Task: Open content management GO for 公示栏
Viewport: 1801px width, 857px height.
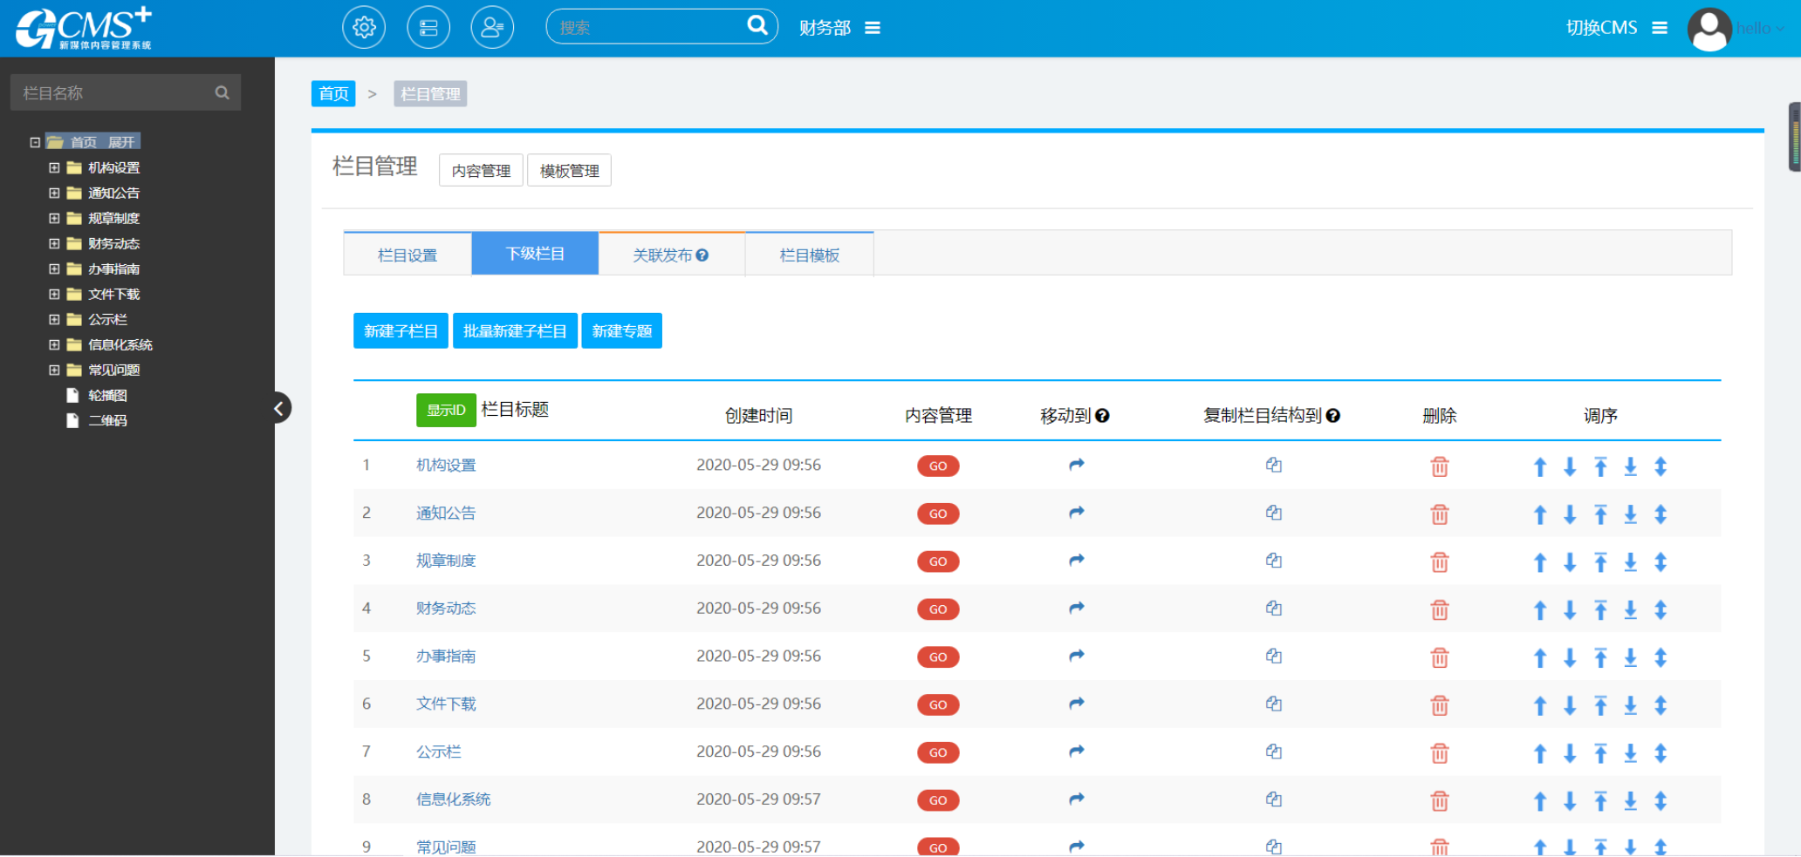Action: (937, 752)
